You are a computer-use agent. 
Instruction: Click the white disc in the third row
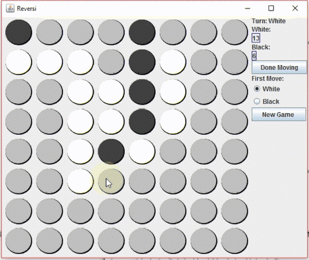(x=80, y=92)
